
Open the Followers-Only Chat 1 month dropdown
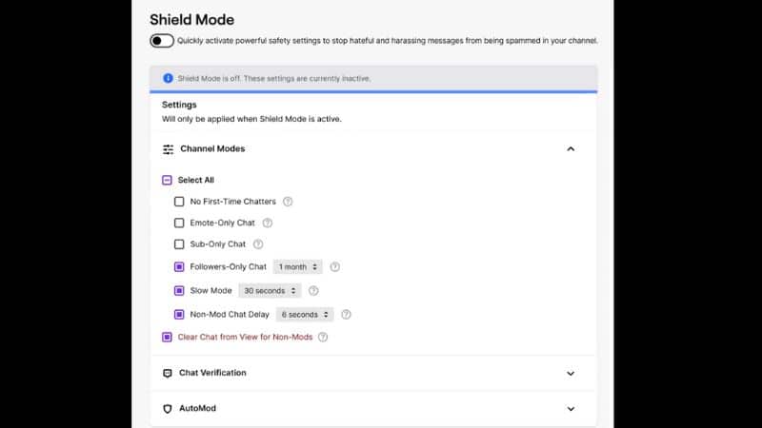tap(297, 267)
